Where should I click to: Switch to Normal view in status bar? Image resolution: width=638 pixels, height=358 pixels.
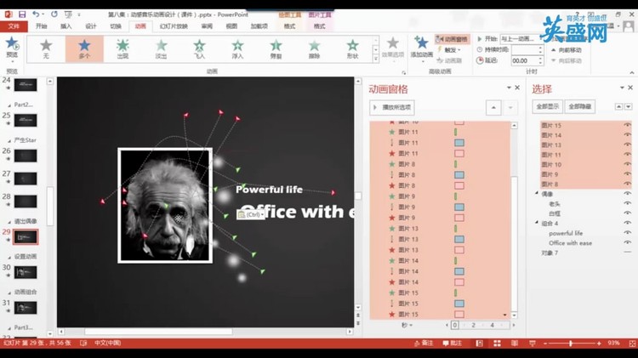click(x=479, y=344)
